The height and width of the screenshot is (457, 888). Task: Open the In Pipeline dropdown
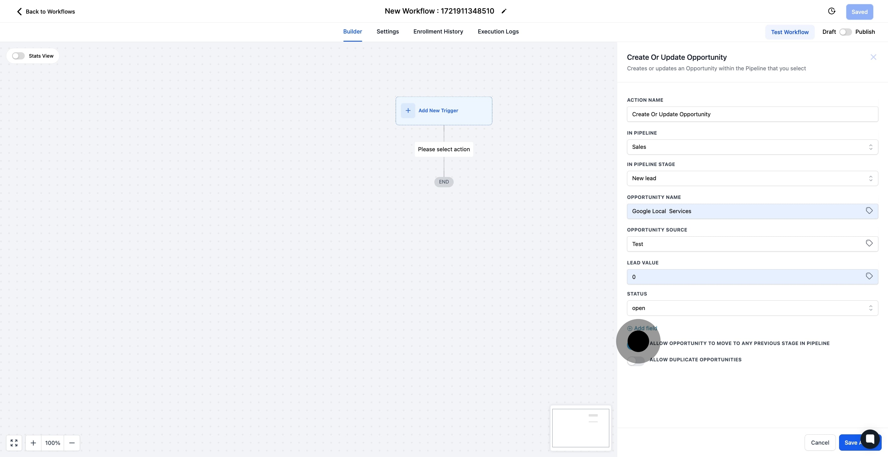(x=752, y=147)
